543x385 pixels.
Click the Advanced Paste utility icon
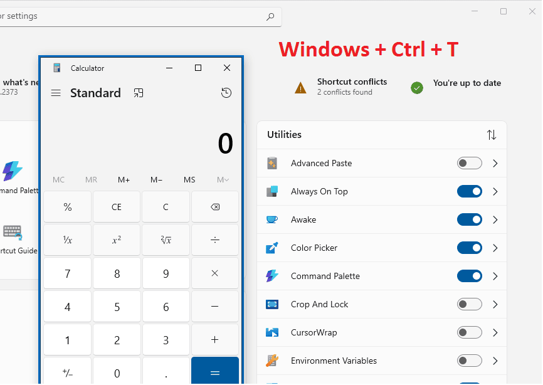272,163
